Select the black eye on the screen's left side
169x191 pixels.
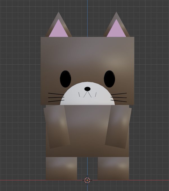tap(65, 79)
